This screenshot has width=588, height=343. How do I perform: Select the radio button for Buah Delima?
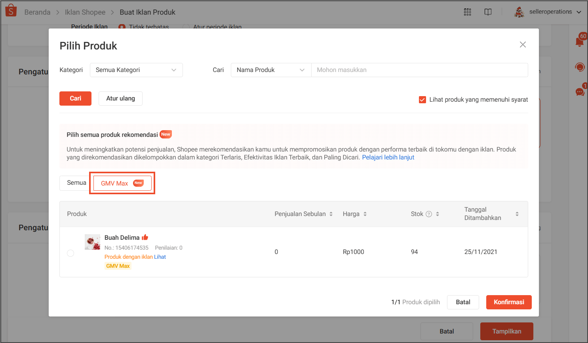click(x=70, y=253)
